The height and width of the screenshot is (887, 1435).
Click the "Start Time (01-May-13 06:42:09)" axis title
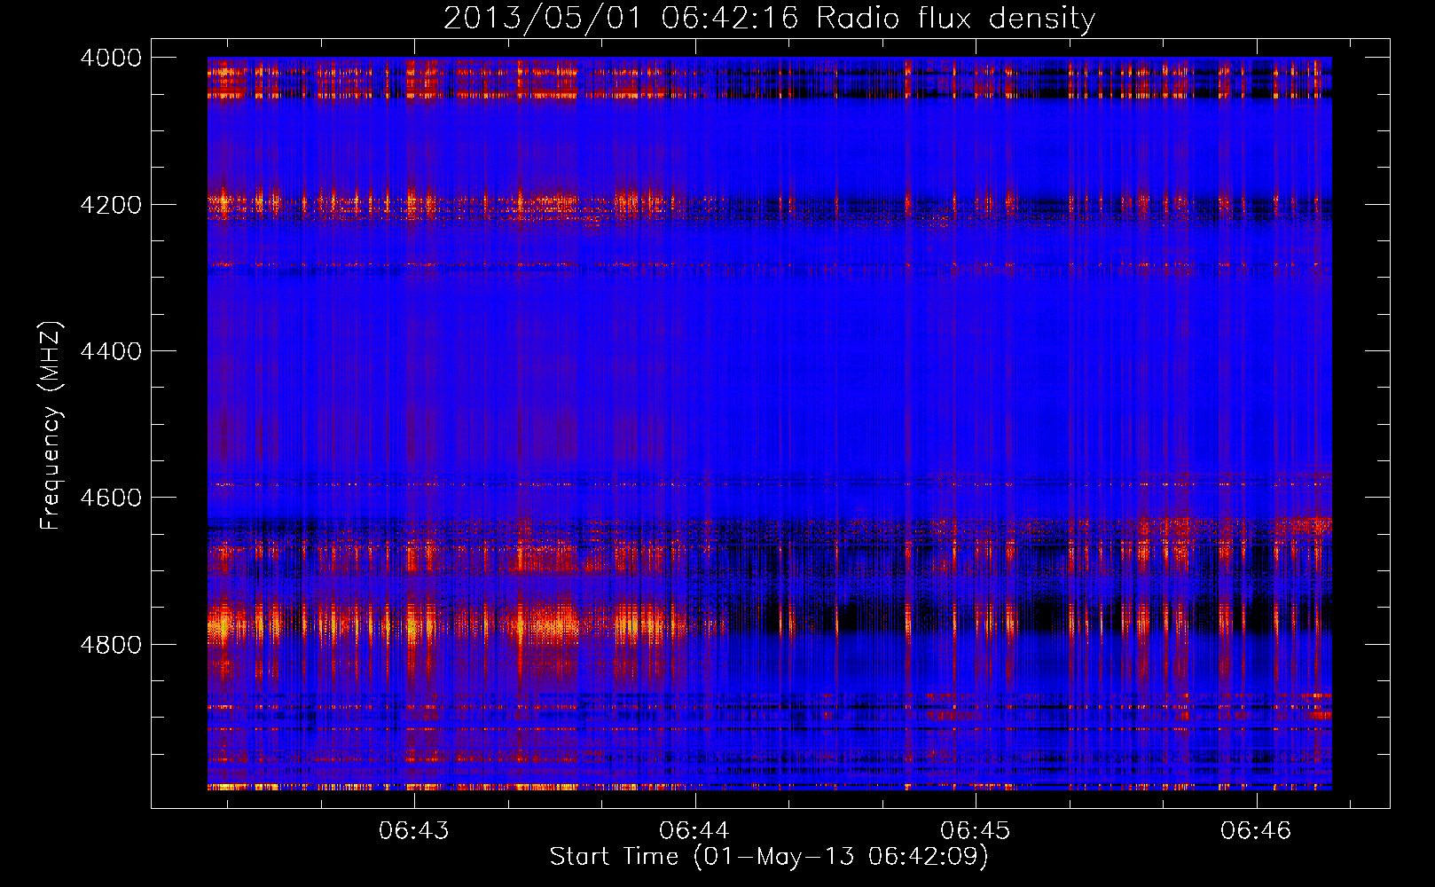coord(769,857)
